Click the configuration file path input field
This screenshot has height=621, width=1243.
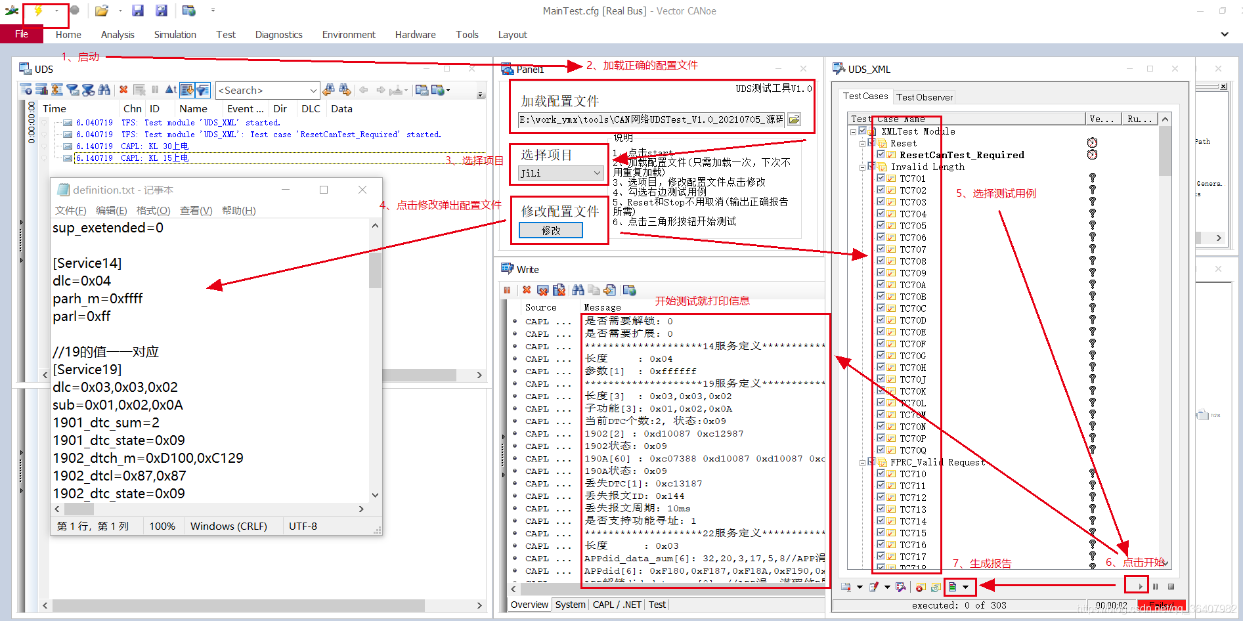(650, 119)
